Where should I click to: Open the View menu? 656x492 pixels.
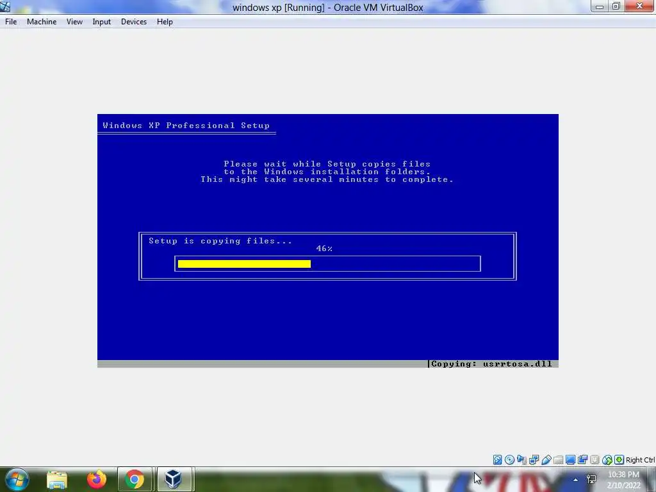[x=74, y=22]
